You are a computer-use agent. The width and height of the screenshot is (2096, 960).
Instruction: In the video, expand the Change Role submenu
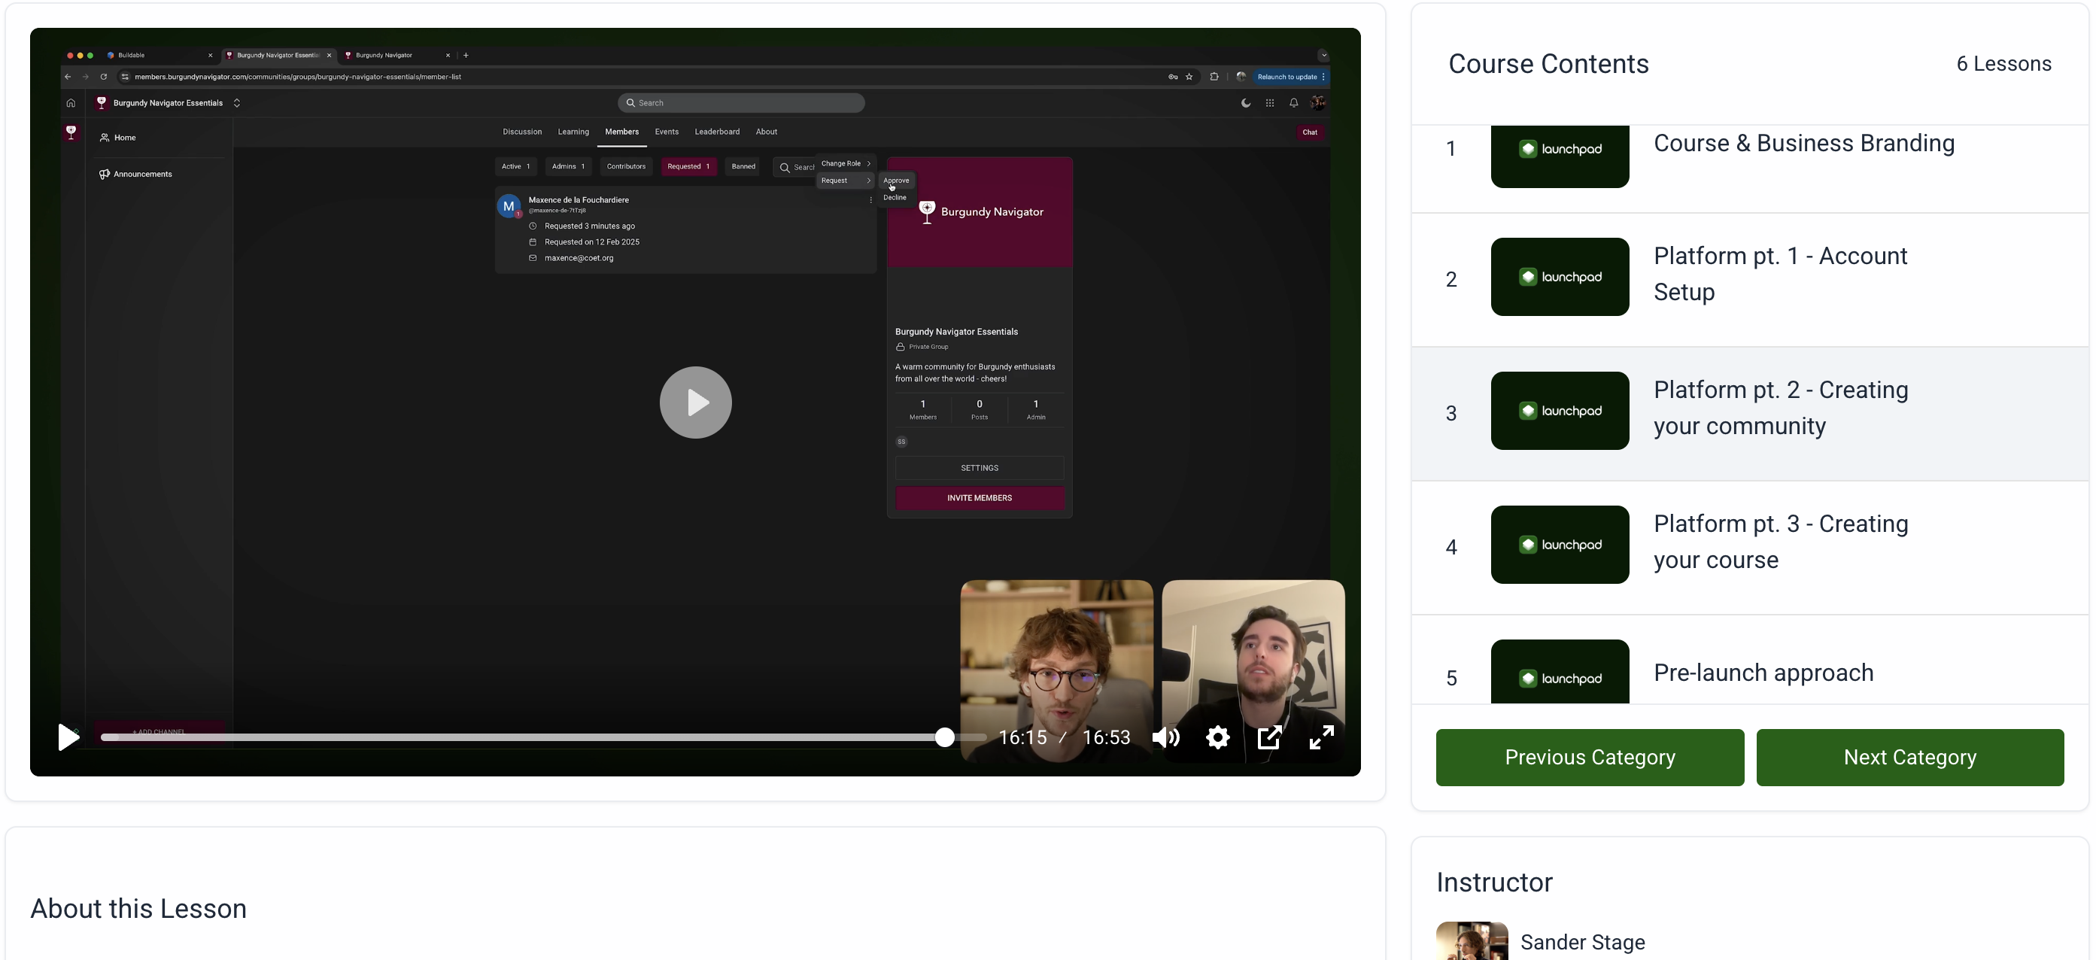click(846, 163)
